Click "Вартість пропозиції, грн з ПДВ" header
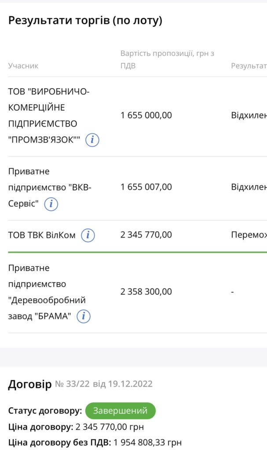 pyautogui.click(x=167, y=60)
